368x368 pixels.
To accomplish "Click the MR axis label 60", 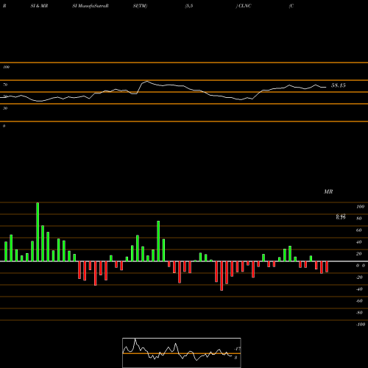I will coord(359,230).
